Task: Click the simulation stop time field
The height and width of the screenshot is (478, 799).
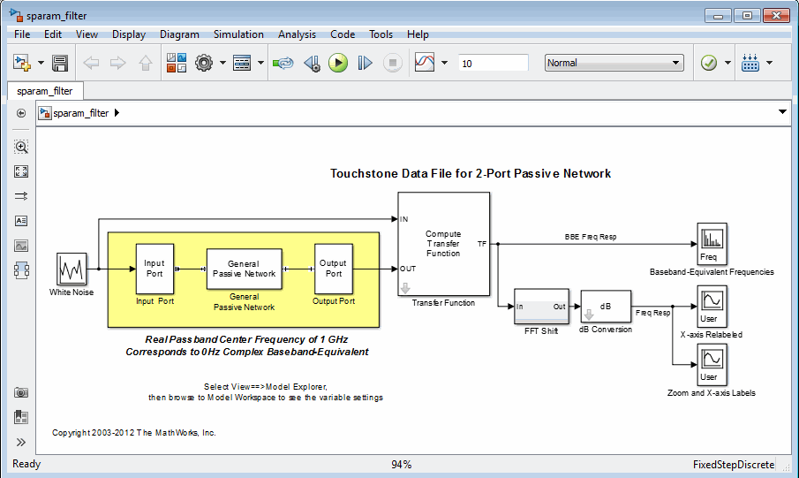Action: pos(494,64)
